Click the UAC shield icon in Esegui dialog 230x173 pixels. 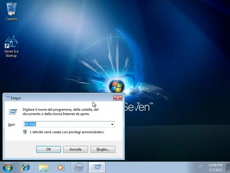coord(25,132)
